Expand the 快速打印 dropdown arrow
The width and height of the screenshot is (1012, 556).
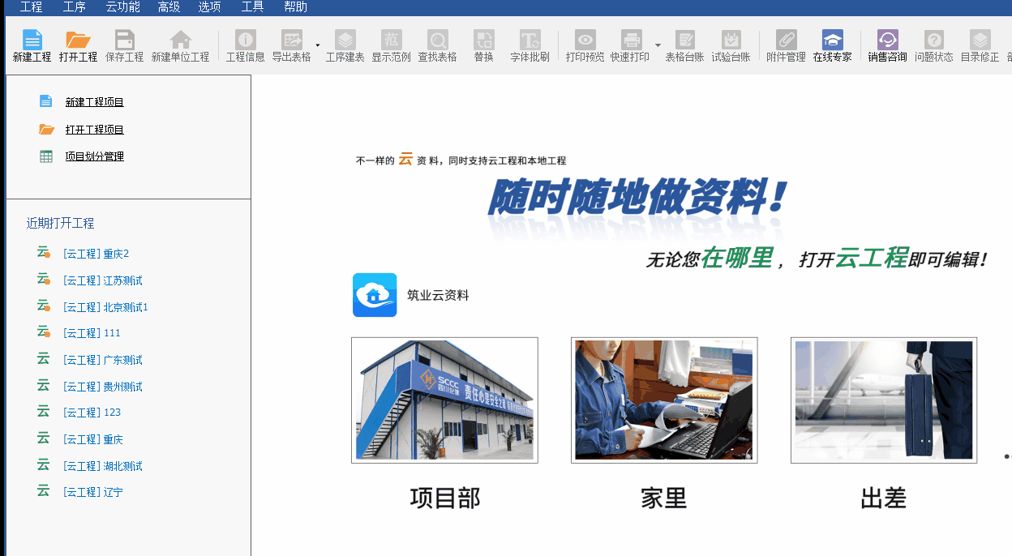point(658,45)
